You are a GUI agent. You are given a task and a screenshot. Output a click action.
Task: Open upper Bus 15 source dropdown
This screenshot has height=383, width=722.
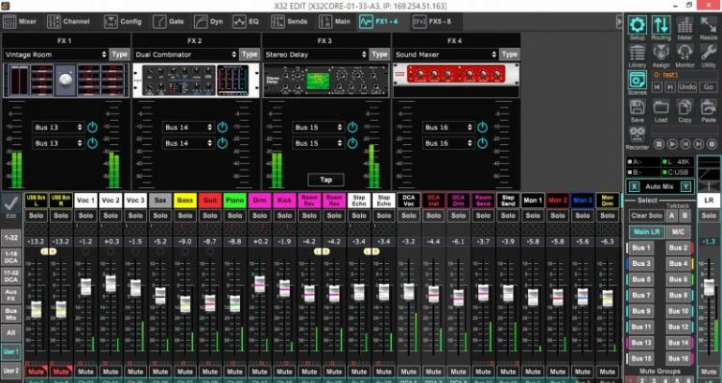click(318, 127)
